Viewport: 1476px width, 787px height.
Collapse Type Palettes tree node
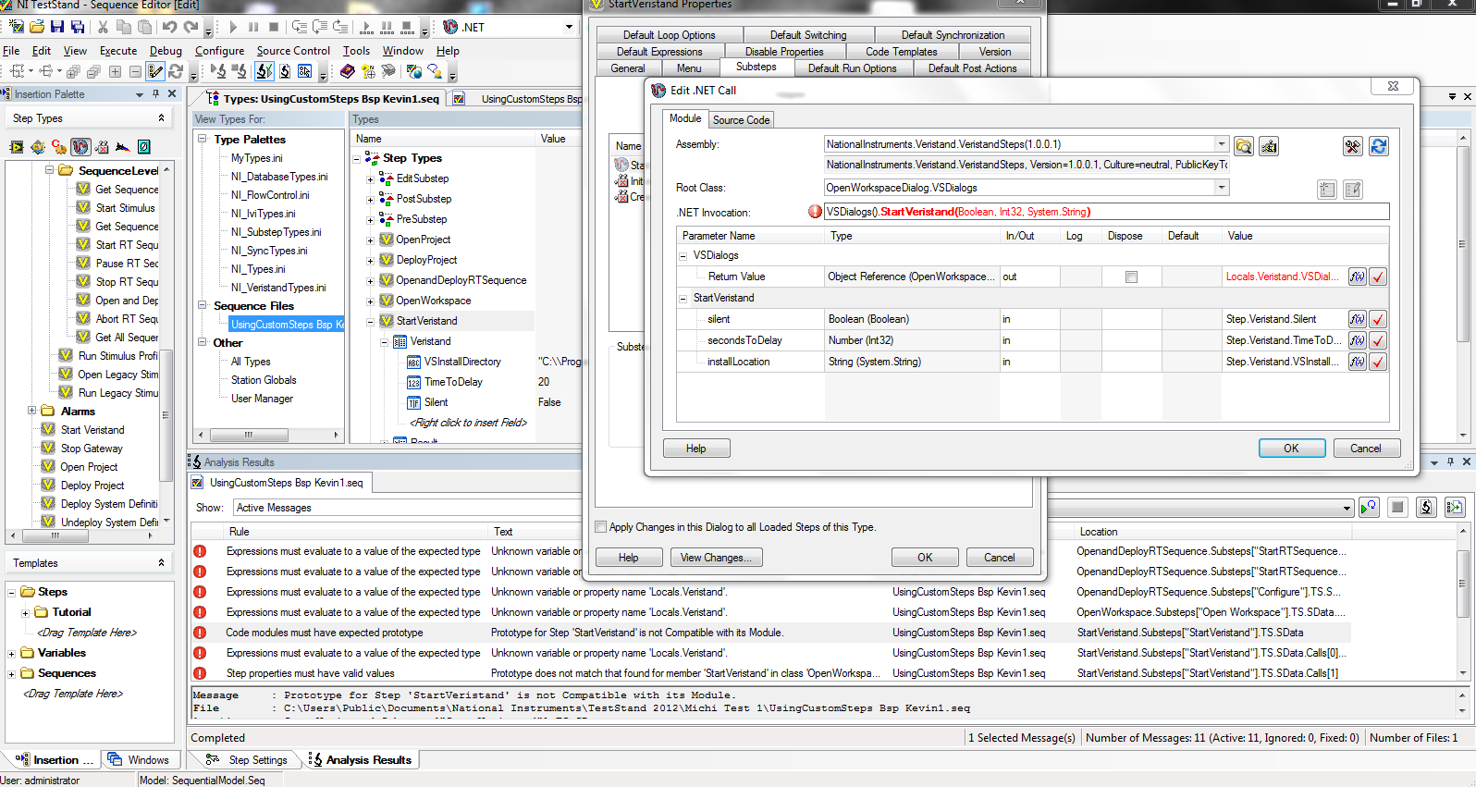(203, 139)
